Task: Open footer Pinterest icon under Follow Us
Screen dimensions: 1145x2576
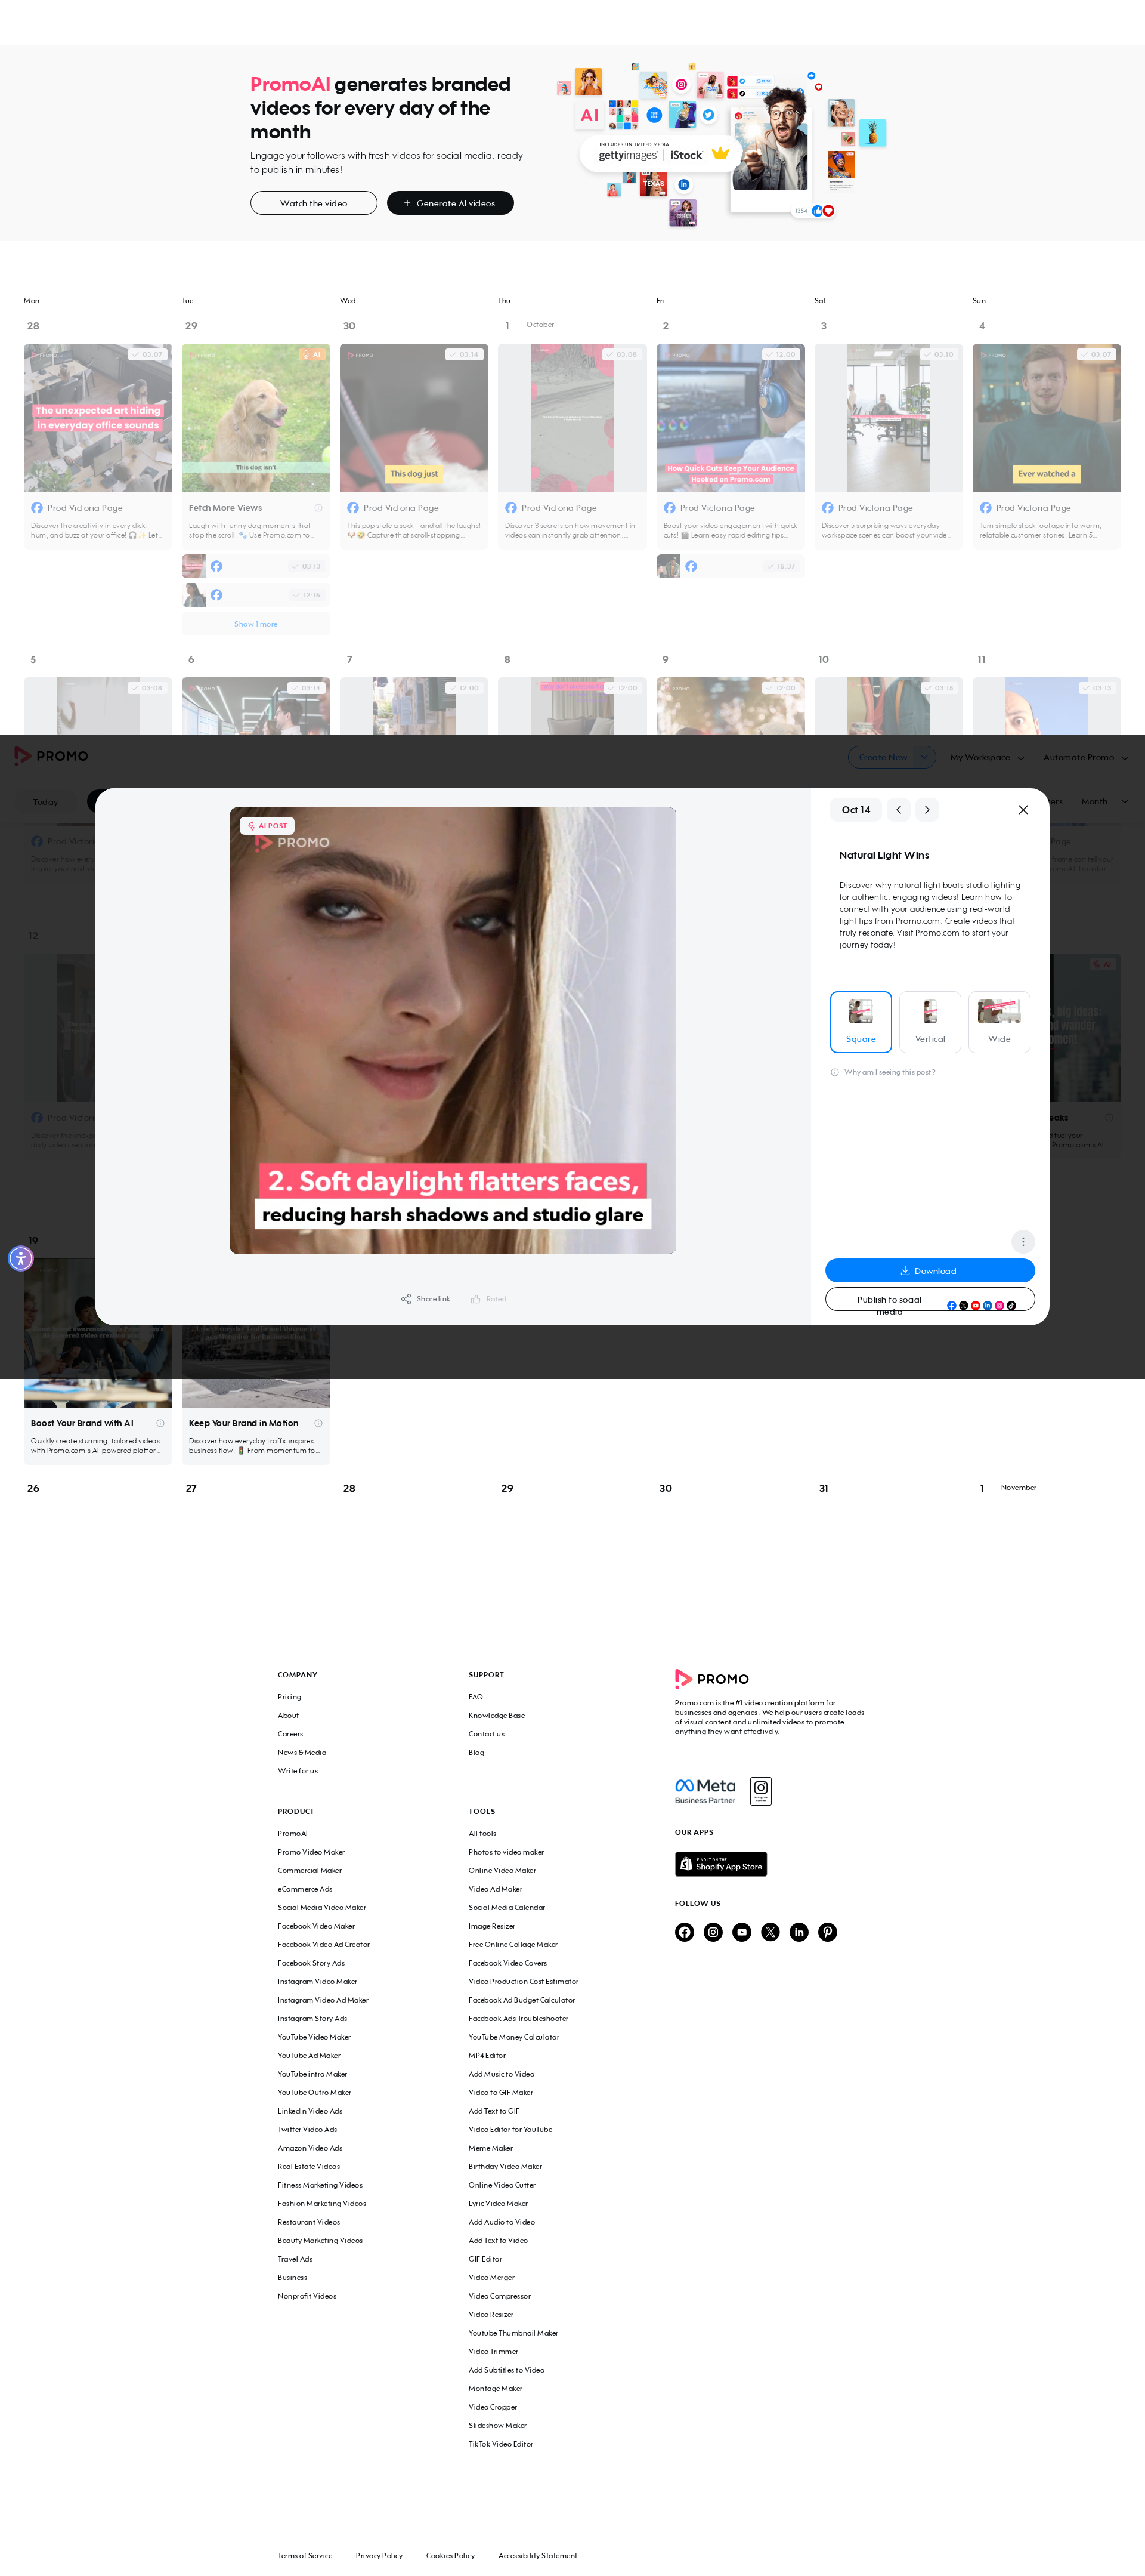Action: pyautogui.click(x=827, y=1932)
